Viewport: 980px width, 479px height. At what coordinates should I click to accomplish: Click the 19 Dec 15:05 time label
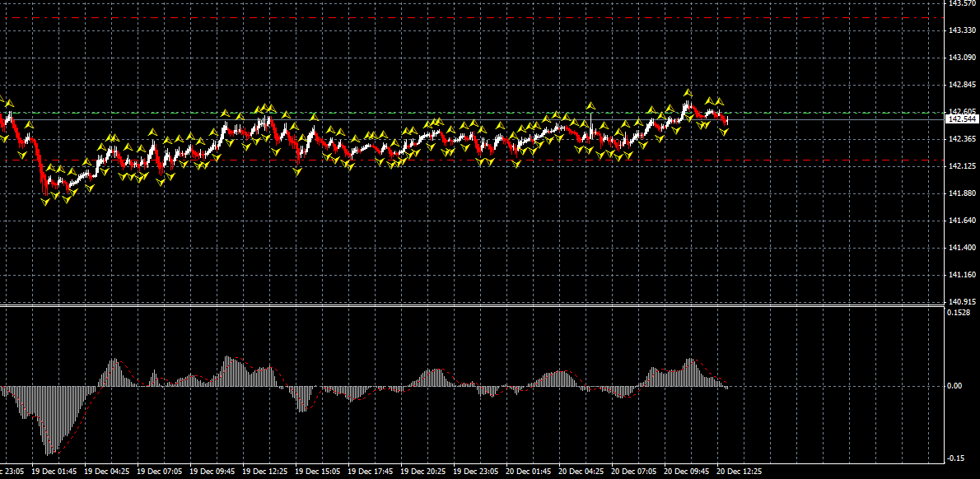tap(318, 472)
